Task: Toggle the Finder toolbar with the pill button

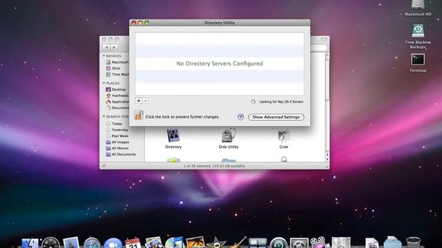Action: tap(324, 39)
